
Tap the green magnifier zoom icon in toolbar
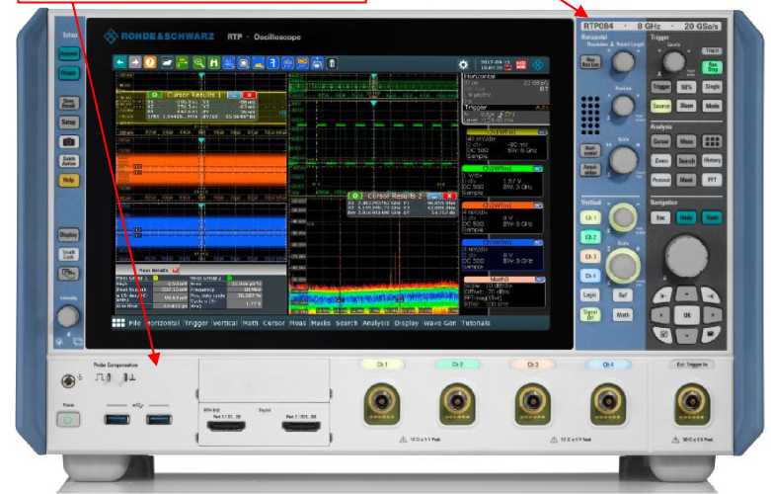[x=198, y=62]
